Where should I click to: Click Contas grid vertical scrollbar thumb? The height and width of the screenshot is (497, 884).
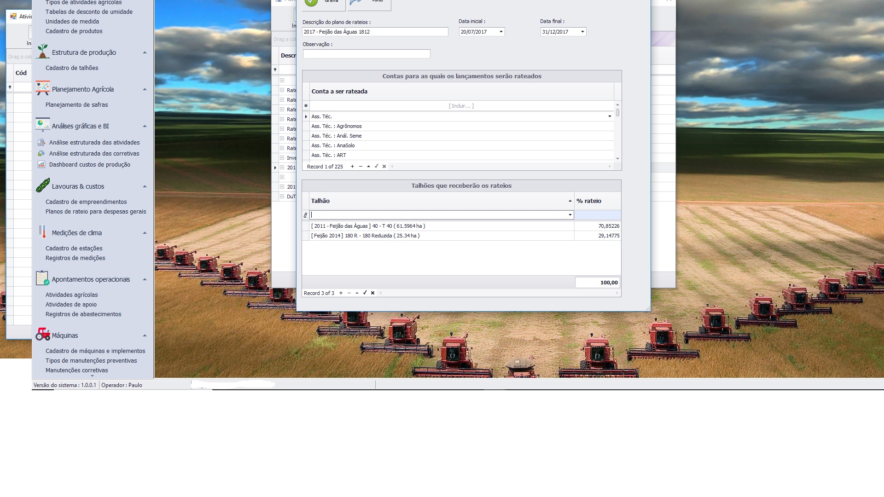[x=617, y=112]
